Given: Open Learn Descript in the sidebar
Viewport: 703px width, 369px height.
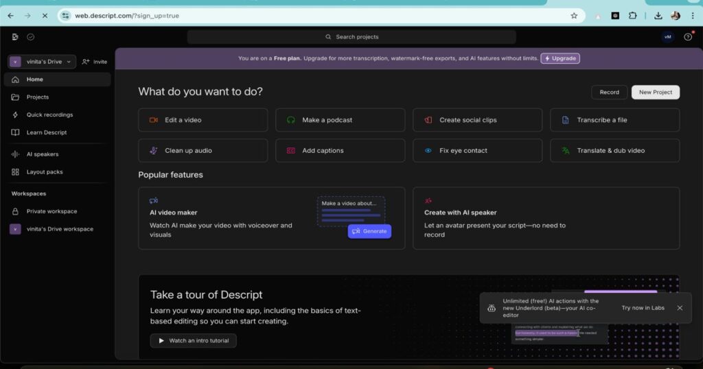Looking at the screenshot, I should coord(57,132).
